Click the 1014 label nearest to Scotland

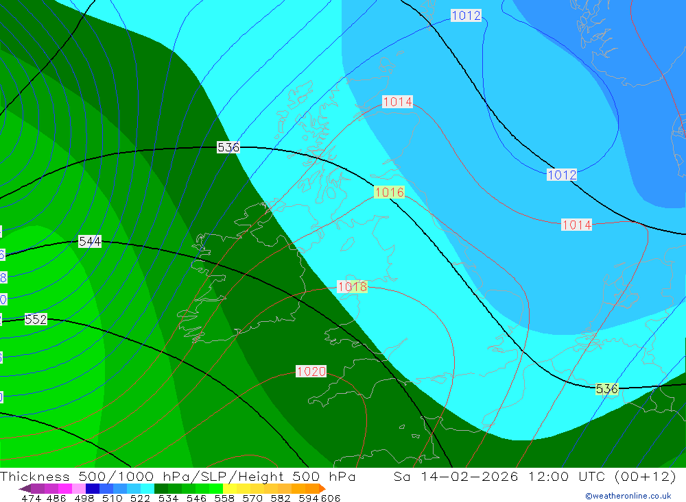[397, 102]
